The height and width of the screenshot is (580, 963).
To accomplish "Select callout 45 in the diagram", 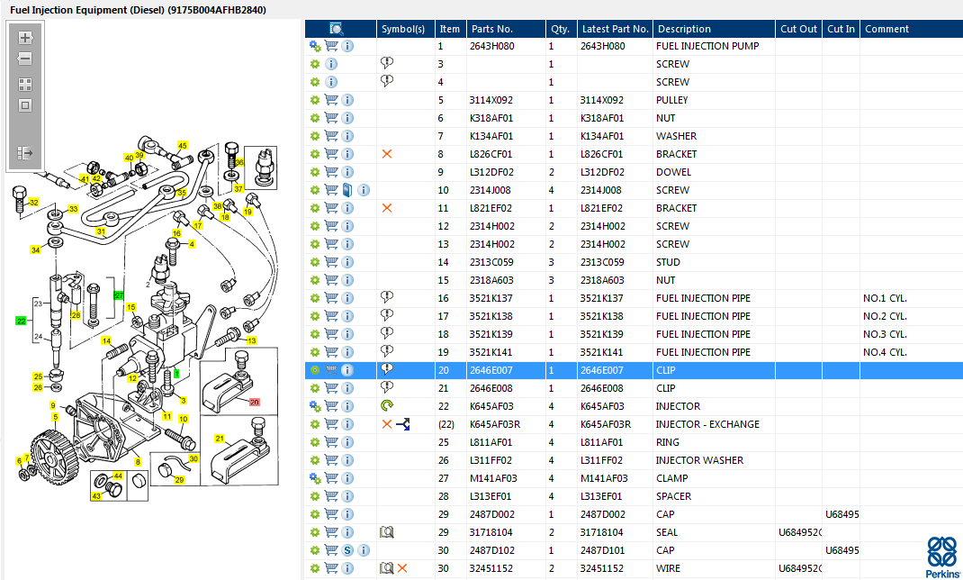I will (183, 146).
